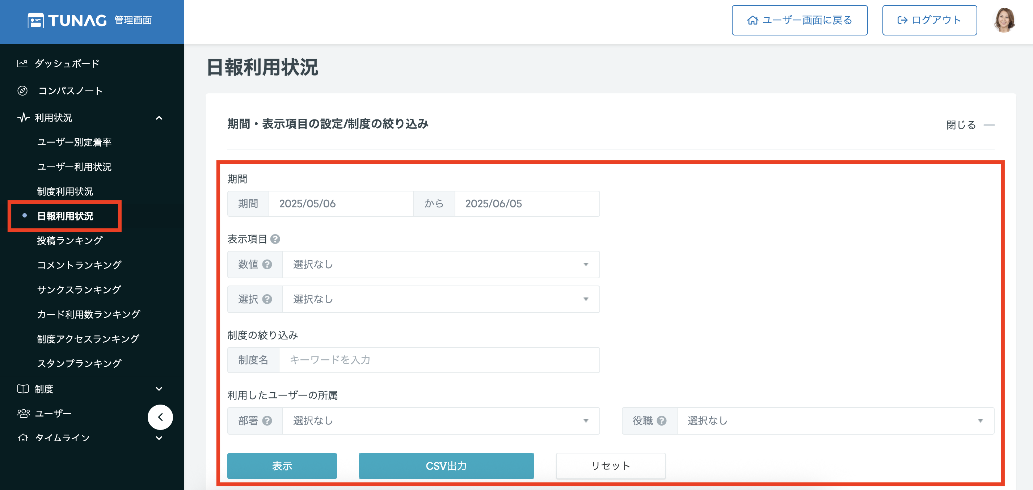This screenshot has width=1033, height=490.
Task: Click start date field 2025/05/06
Action: point(341,204)
